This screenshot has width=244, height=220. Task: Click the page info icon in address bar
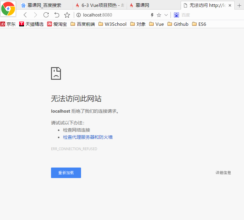pos(78,15)
